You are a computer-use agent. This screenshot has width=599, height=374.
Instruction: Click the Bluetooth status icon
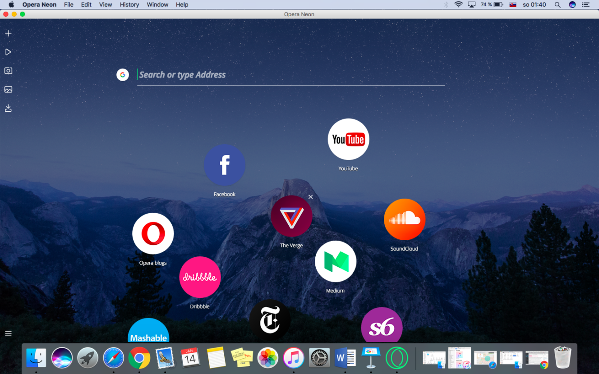click(446, 5)
